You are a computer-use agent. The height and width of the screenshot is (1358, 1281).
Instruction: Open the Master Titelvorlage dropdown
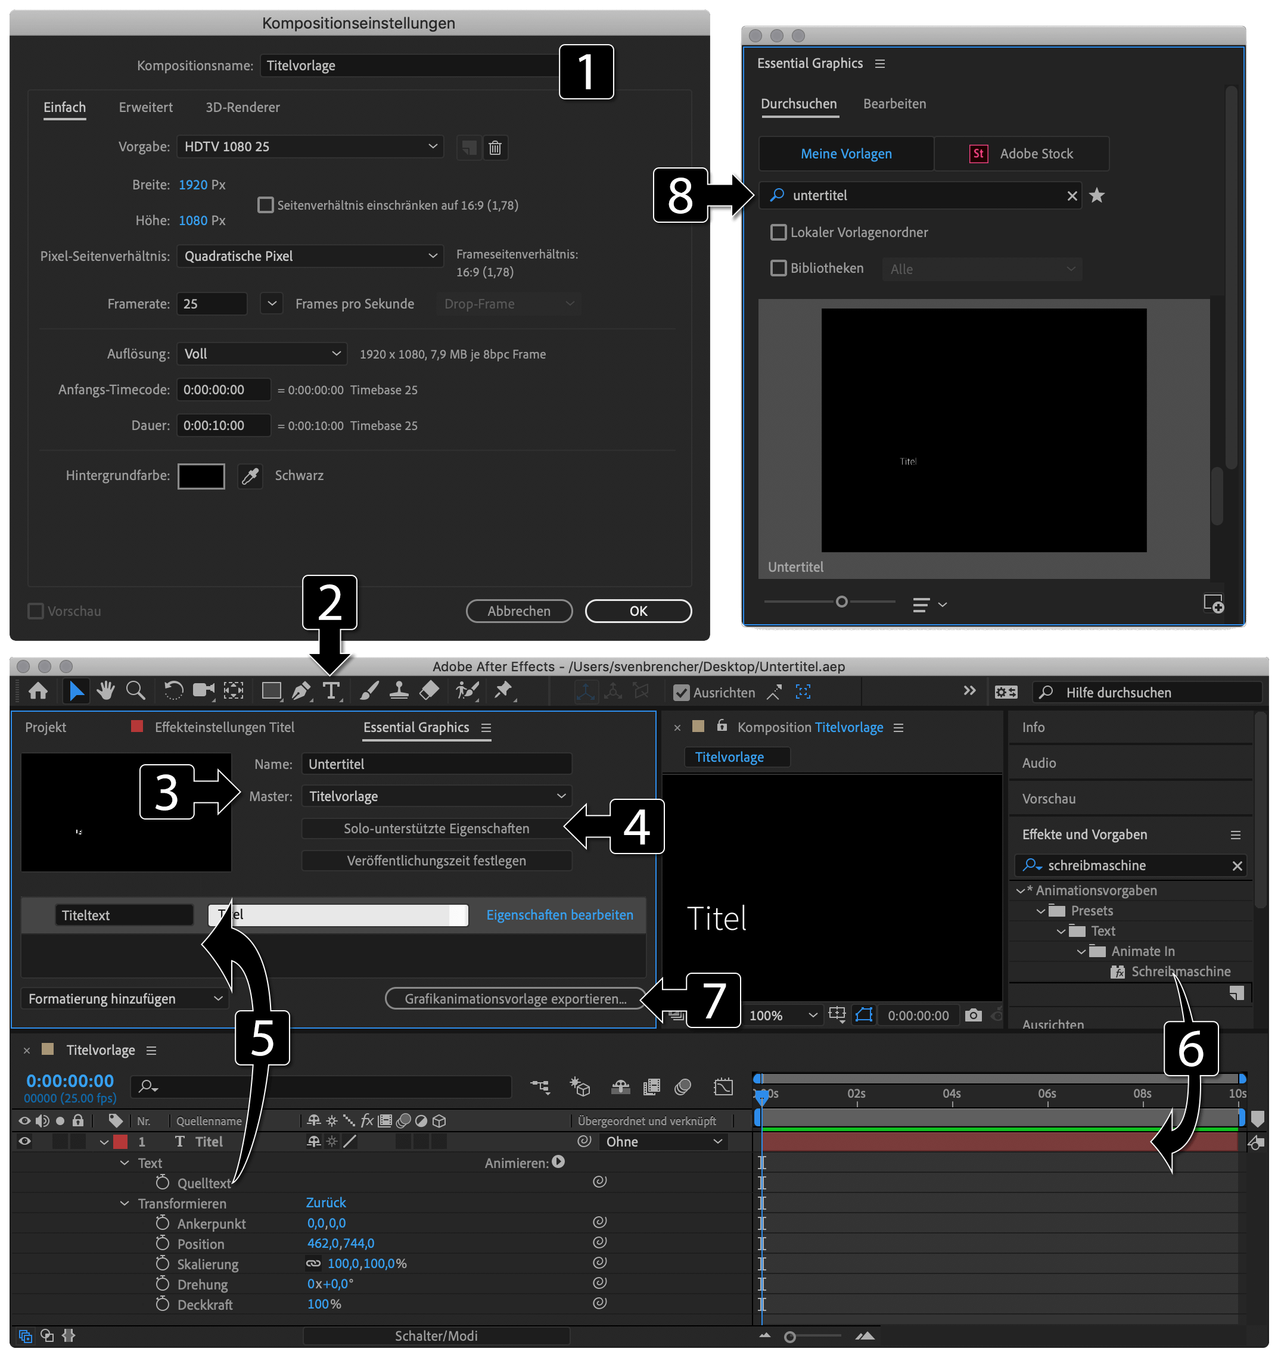point(437,796)
